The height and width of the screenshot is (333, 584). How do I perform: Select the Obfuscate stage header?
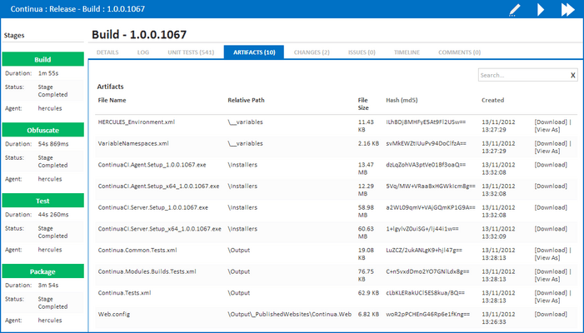tap(42, 129)
